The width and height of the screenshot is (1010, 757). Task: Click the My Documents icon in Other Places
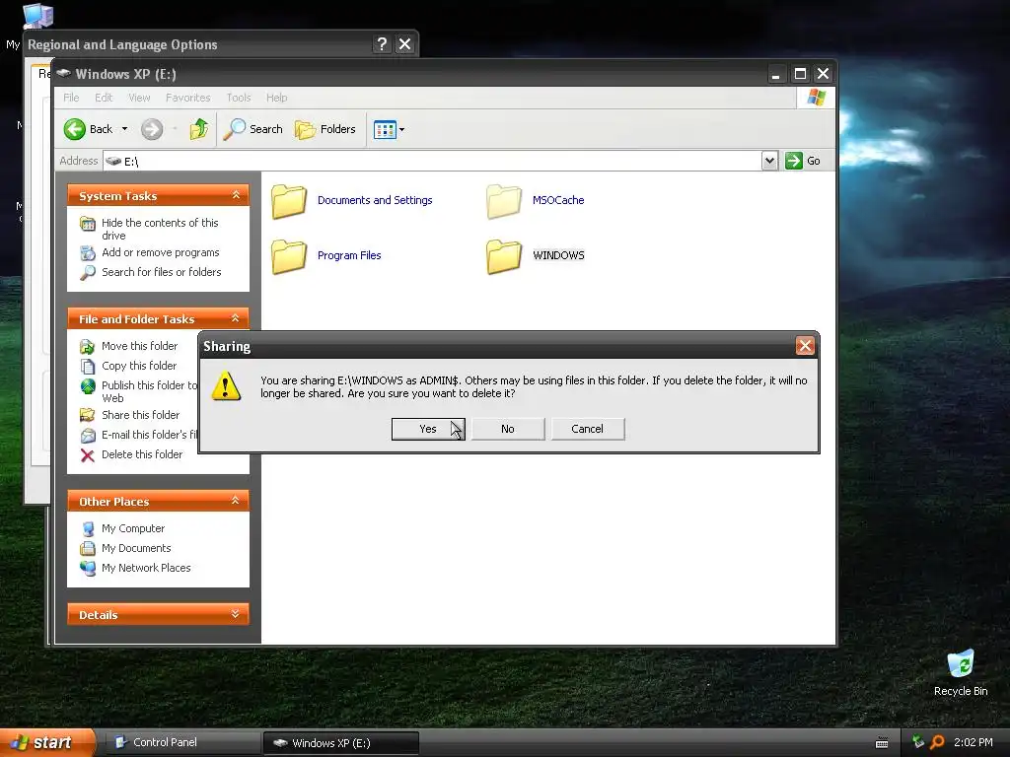(88, 548)
